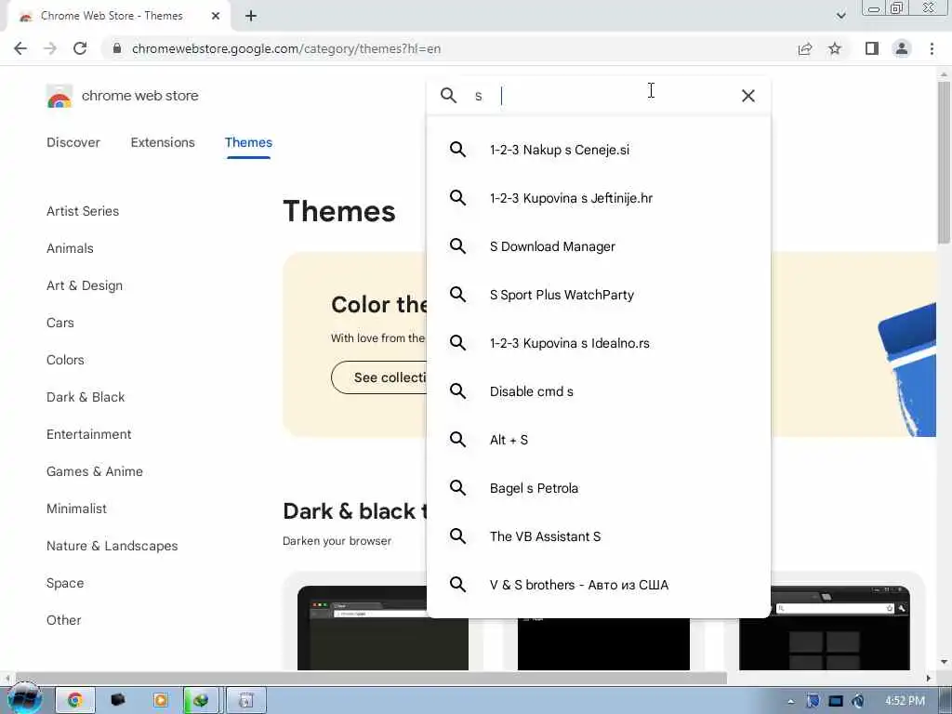Select the Themes tab

(248, 142)
